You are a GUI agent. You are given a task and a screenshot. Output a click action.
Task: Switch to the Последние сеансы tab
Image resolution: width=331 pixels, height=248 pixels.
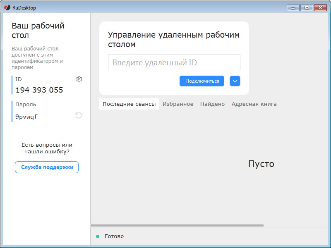point(129,104)
